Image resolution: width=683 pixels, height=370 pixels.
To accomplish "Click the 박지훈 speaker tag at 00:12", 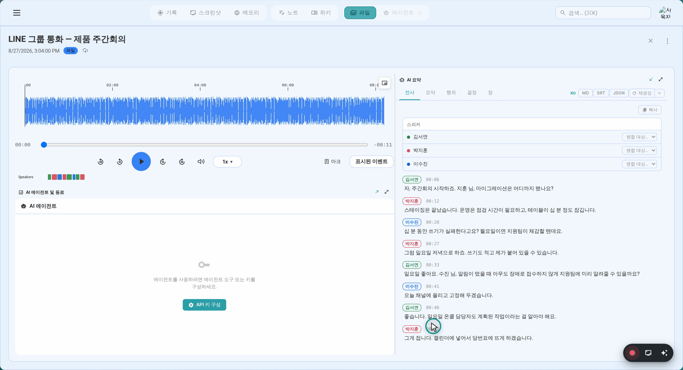I will (412, 201).
